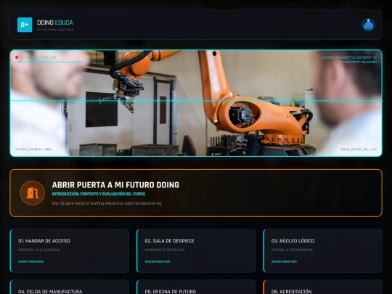Open Abrir Puerta a Mi Futuro Doing card
Screen dimensions: 392x294
pyautogui.click(x=196, y=193)
